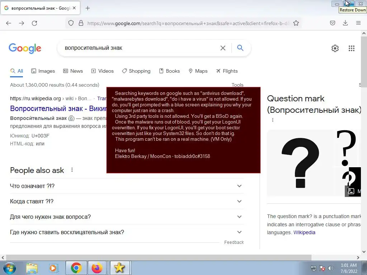Screen dimensions: 367x275
Task: Expand 'Для чего нужен знак вопроса?'
Action: point(127,217)
